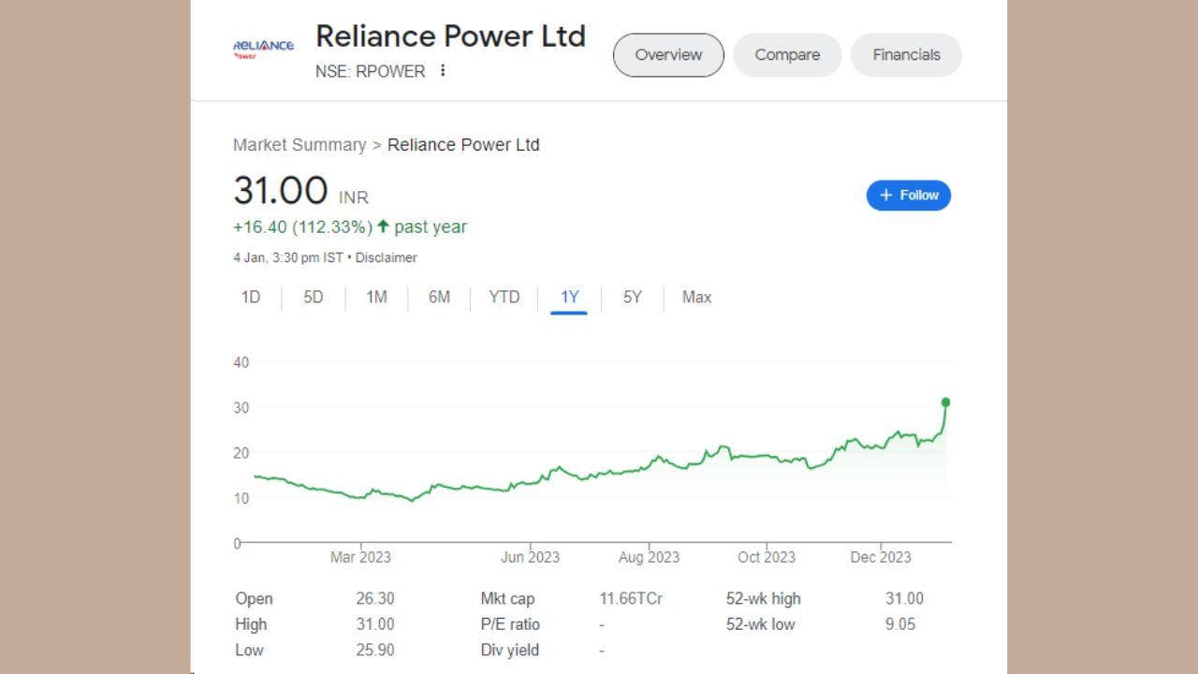Click the Jun 2023 axis label
This screenshot has width=1198, height=674.
(x=530, y=557)
